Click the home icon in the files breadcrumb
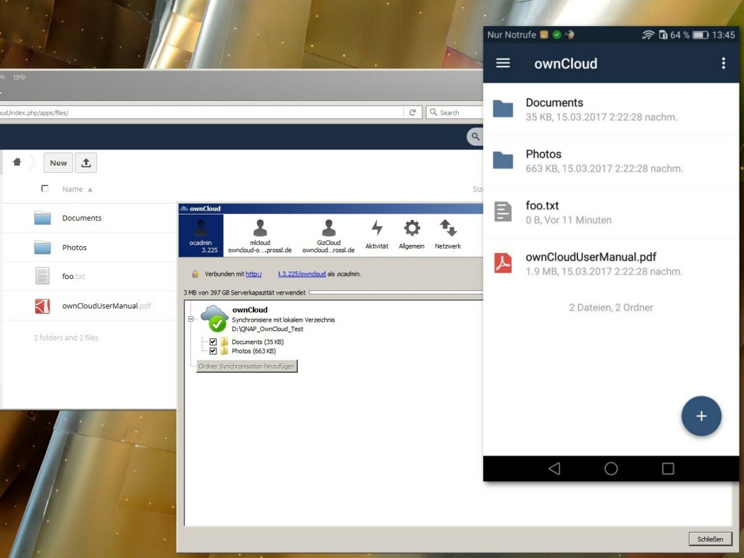 click(x=17, y=162)
